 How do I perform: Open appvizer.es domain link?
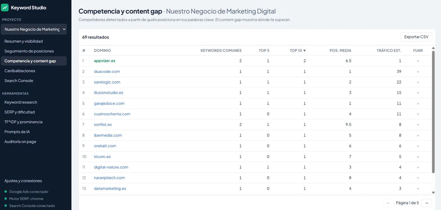[105, 61]
